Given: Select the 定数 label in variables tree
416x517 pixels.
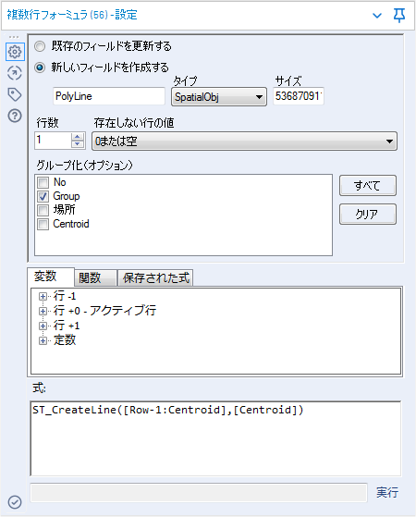Looking at the screenshot, I should (65, 340).
